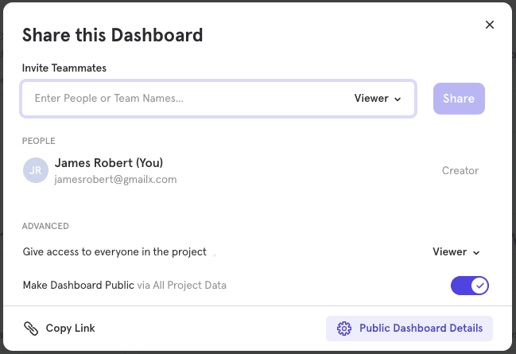Click the via All Project Data text
Viewport: 516px width, 354px height.
tap(181, 285)
